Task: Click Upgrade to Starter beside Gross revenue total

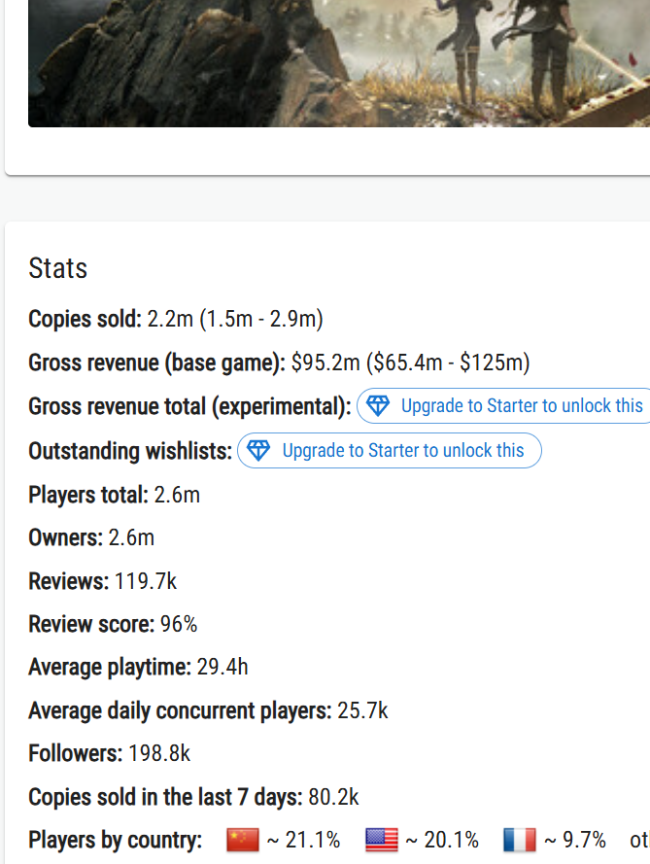Action: [x=503, y=406]
